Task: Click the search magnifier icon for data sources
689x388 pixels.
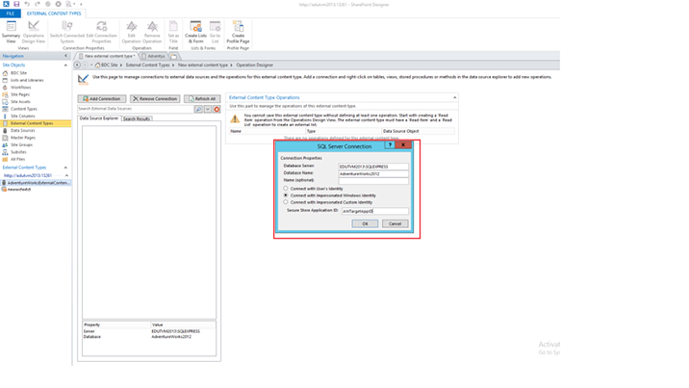Action: pyautogui.click(x=198, y=109)
